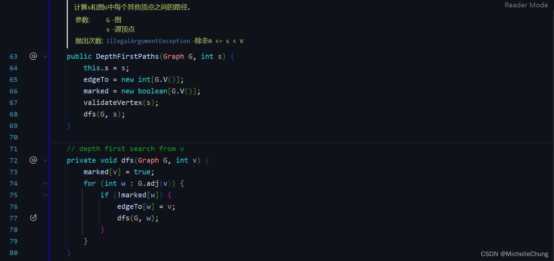
Task: Click line number 66 in the gutter
Action: click(14, 91)
